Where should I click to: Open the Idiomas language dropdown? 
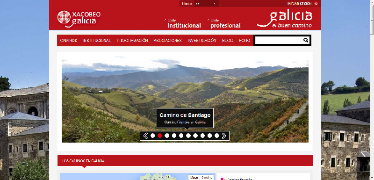click(206, 4)
